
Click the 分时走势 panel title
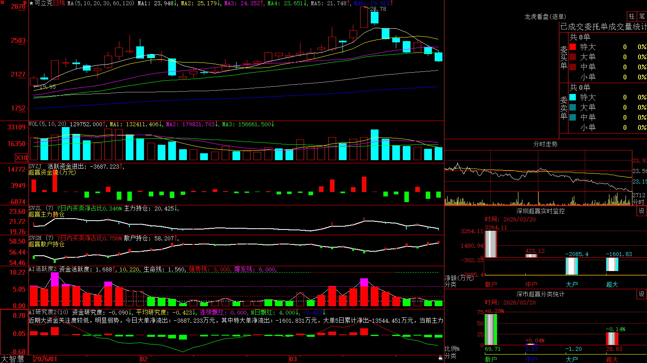click(545, 144)
